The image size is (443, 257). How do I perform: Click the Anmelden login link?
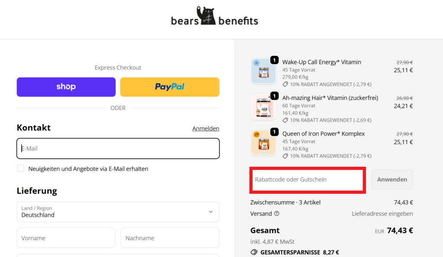(x=205, y=128)
